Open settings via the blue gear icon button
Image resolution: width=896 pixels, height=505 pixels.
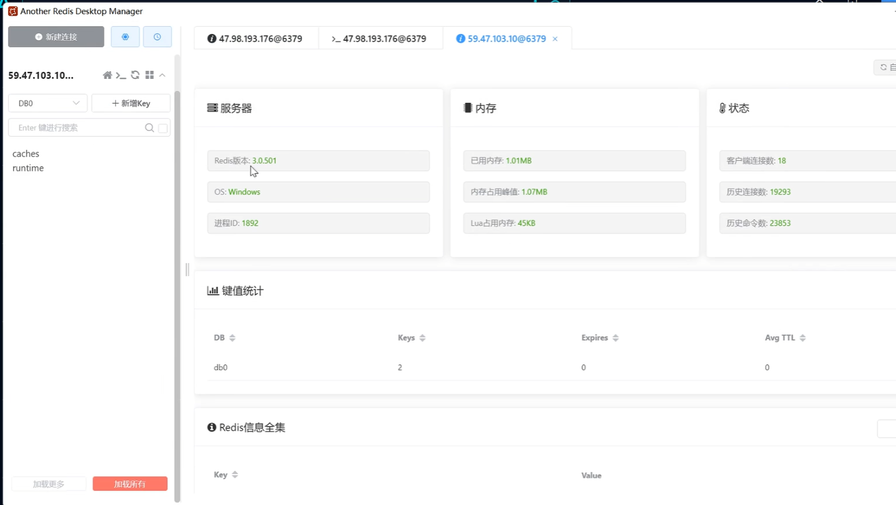point(125,37)
